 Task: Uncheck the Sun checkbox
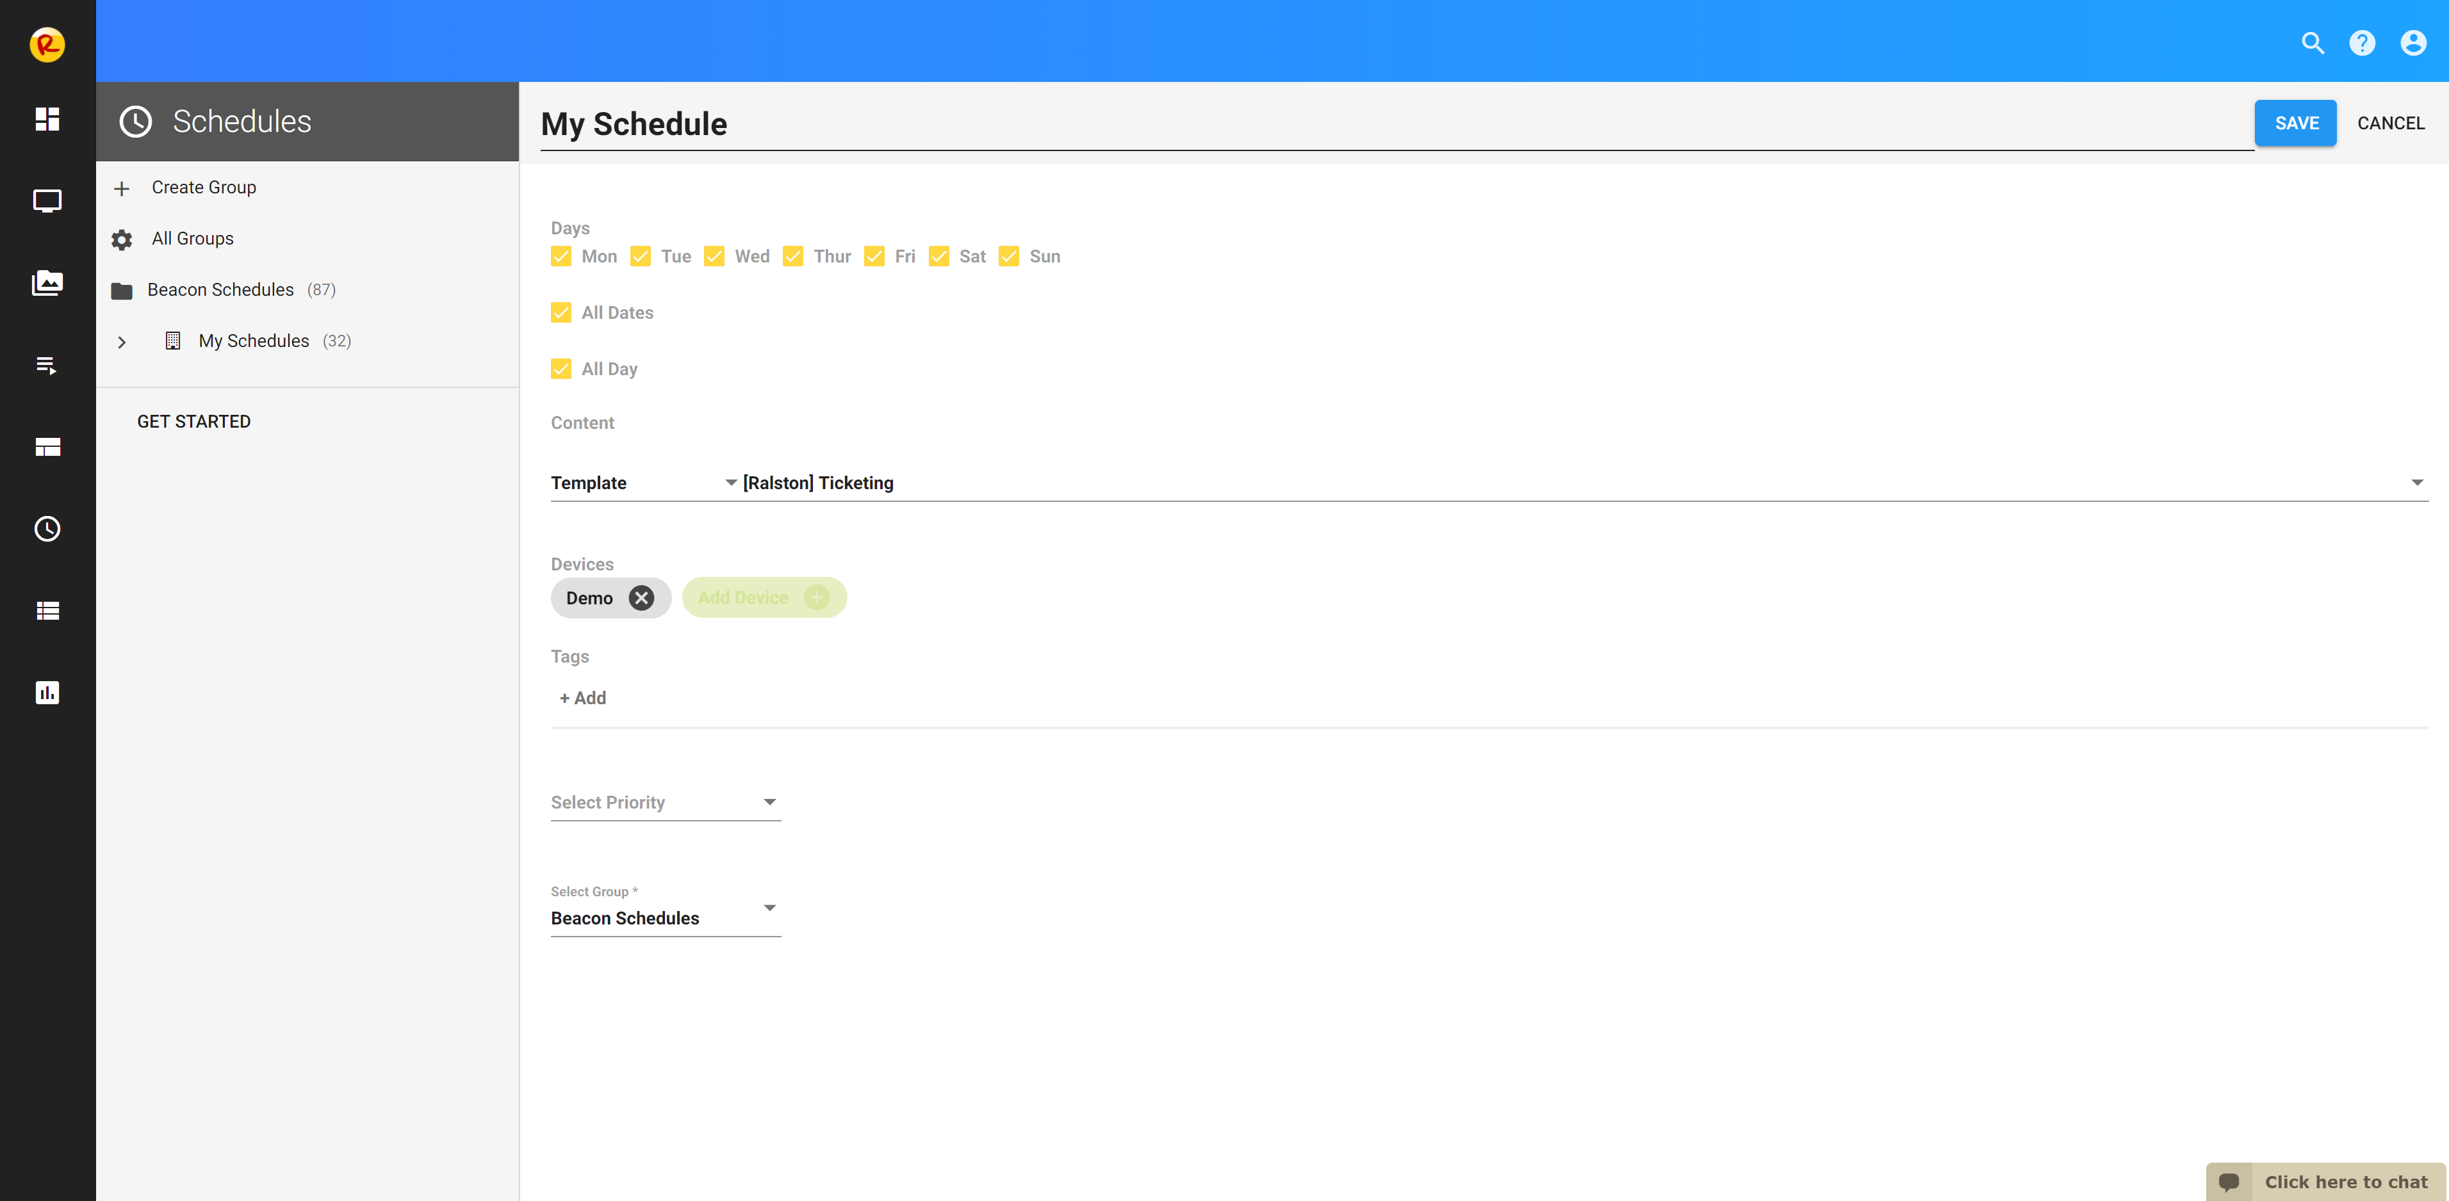point(1009,257)
